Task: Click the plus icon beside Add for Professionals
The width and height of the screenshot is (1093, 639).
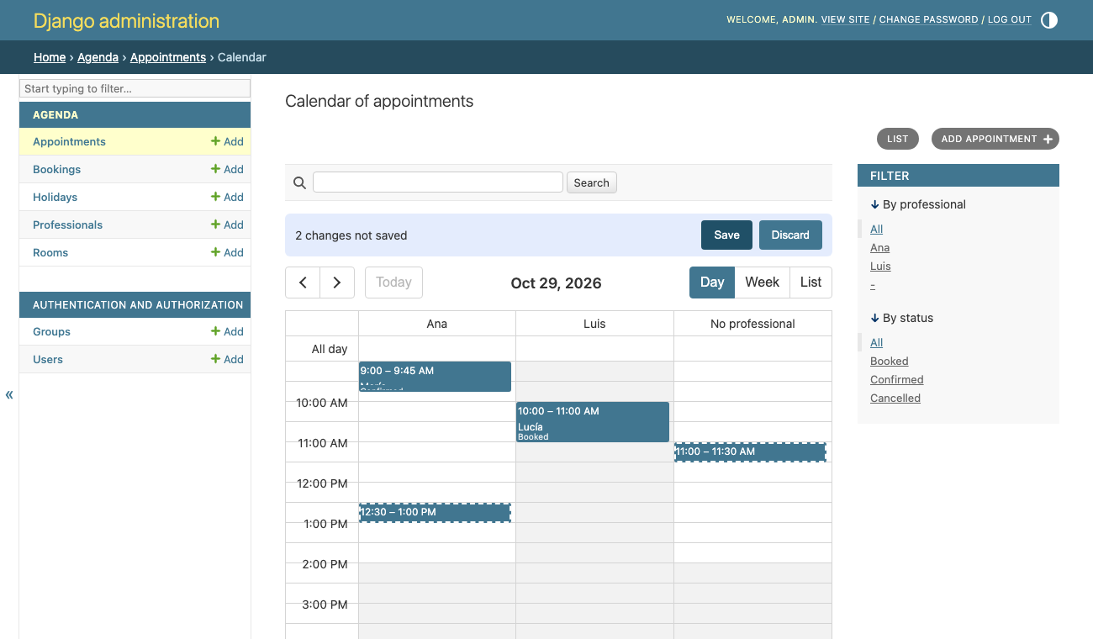Action: [215, 224]
